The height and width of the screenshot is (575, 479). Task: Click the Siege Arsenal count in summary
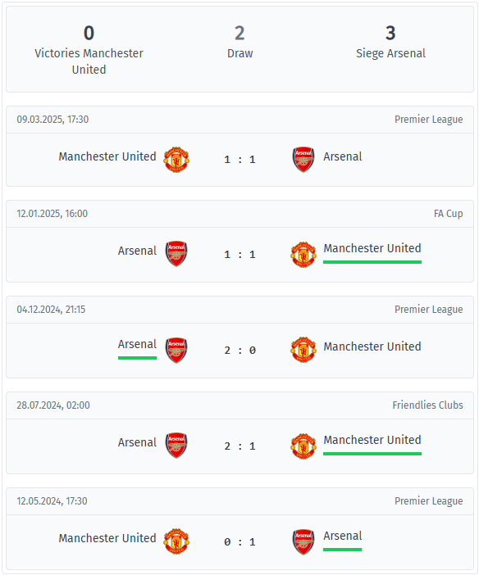coord(390,33)
